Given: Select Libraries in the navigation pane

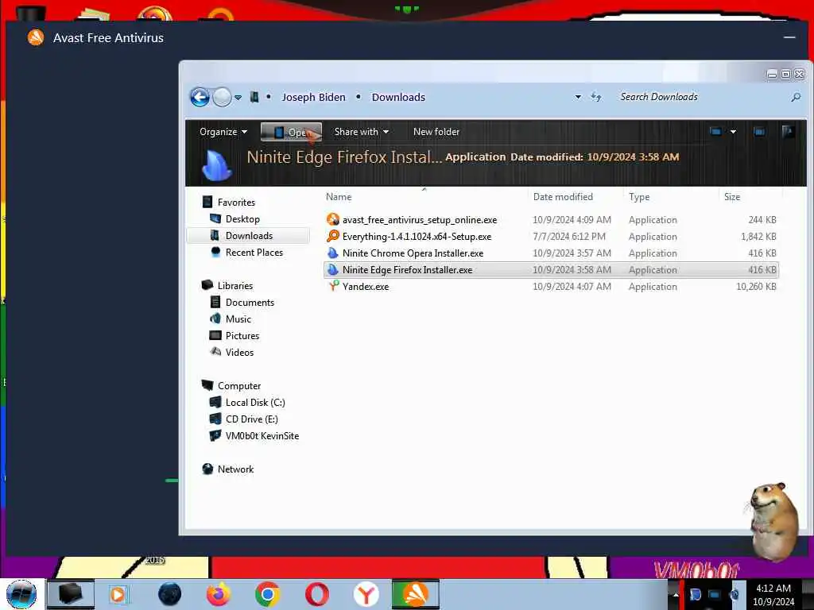Looking at the screenshot, I should 235,286.
